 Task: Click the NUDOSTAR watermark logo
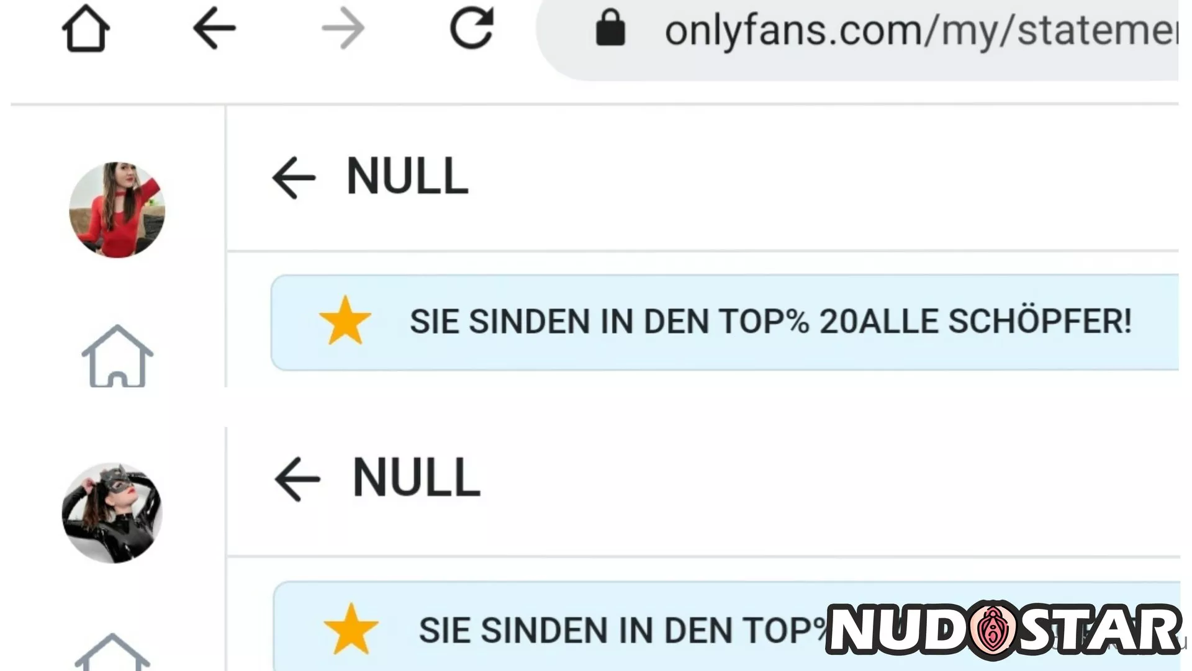(x=1004, y=629)
